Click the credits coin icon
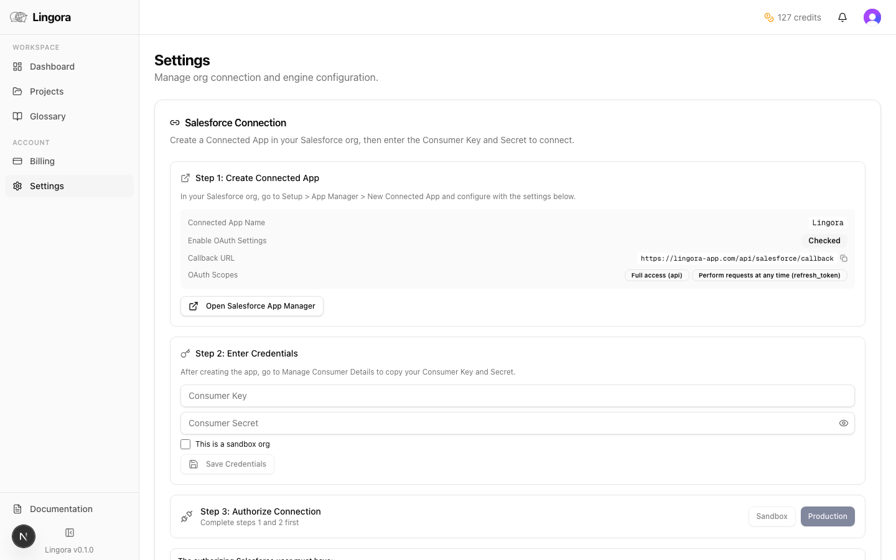The width and height of the screenshot is (896, 560). pos(769,17)
